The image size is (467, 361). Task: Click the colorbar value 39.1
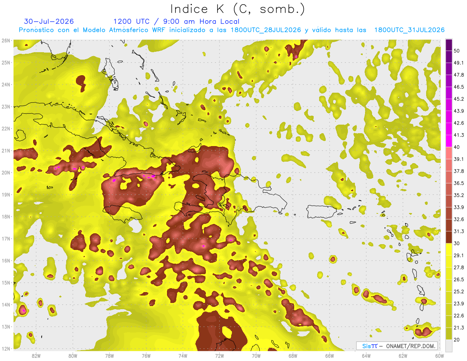(459, 159)
